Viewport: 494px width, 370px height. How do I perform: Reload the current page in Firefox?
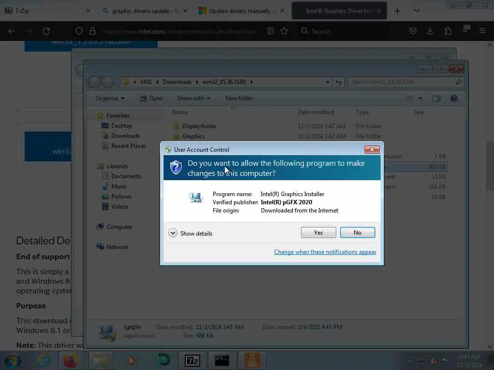(x=46, y=31)
